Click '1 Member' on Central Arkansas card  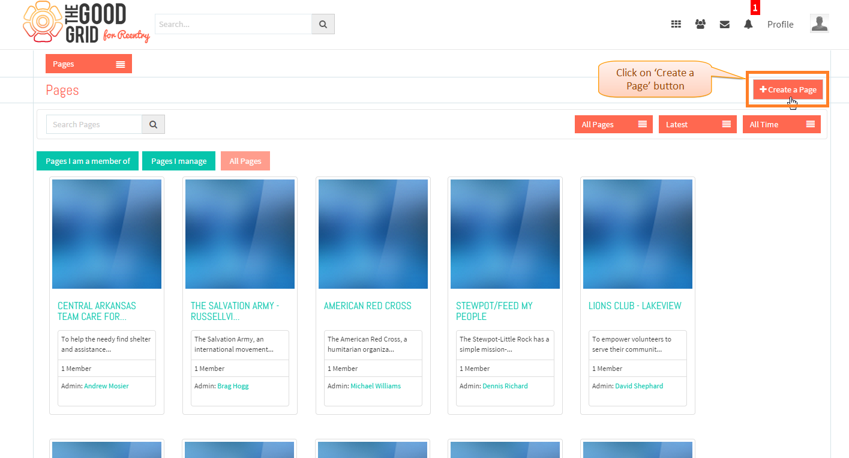(x=76, y=369)
